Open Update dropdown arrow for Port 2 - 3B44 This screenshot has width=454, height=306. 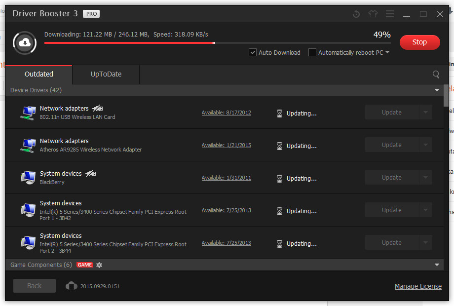pyautogui.click(x=425, y=243)
